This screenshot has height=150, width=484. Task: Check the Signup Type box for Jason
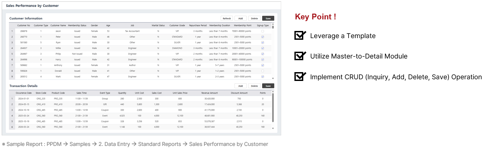[x=262, y=31]
